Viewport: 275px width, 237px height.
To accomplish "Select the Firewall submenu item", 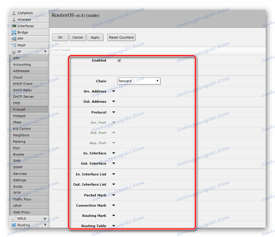I will [29, 109].
